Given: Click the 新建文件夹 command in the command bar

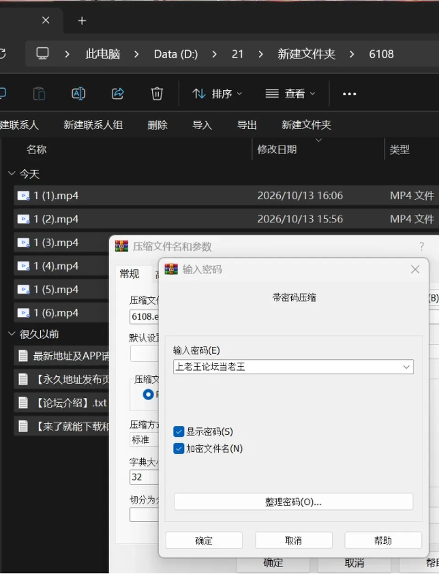Looking at the screenshot, I should [x=306, y=125].
